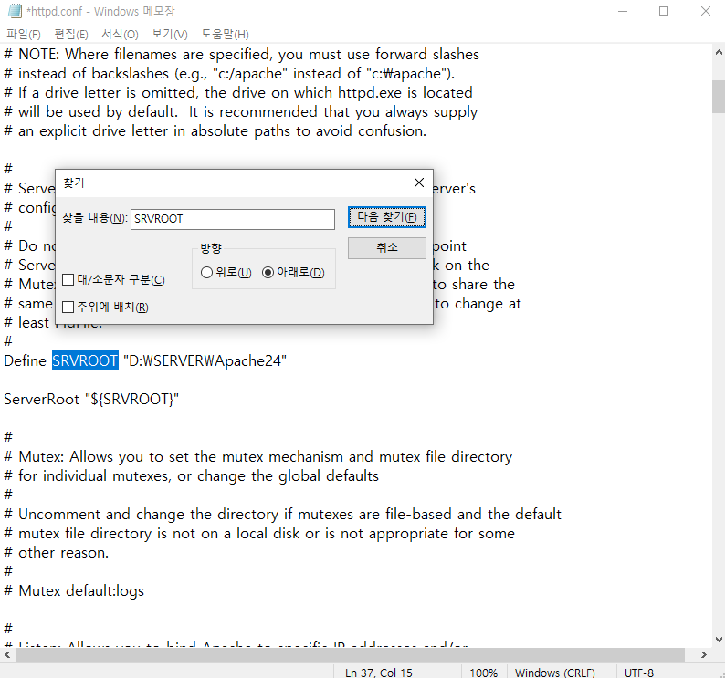This screenshot has height=678, width=725.
Task: Open the 도움말(H) menu
Action: point(225,34)
